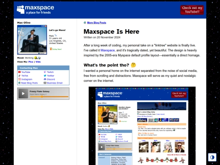The width and height of the screenshot is (220, 165).
Task: Click the Written on 20 November 2024 date
Action: coord(102,37)
